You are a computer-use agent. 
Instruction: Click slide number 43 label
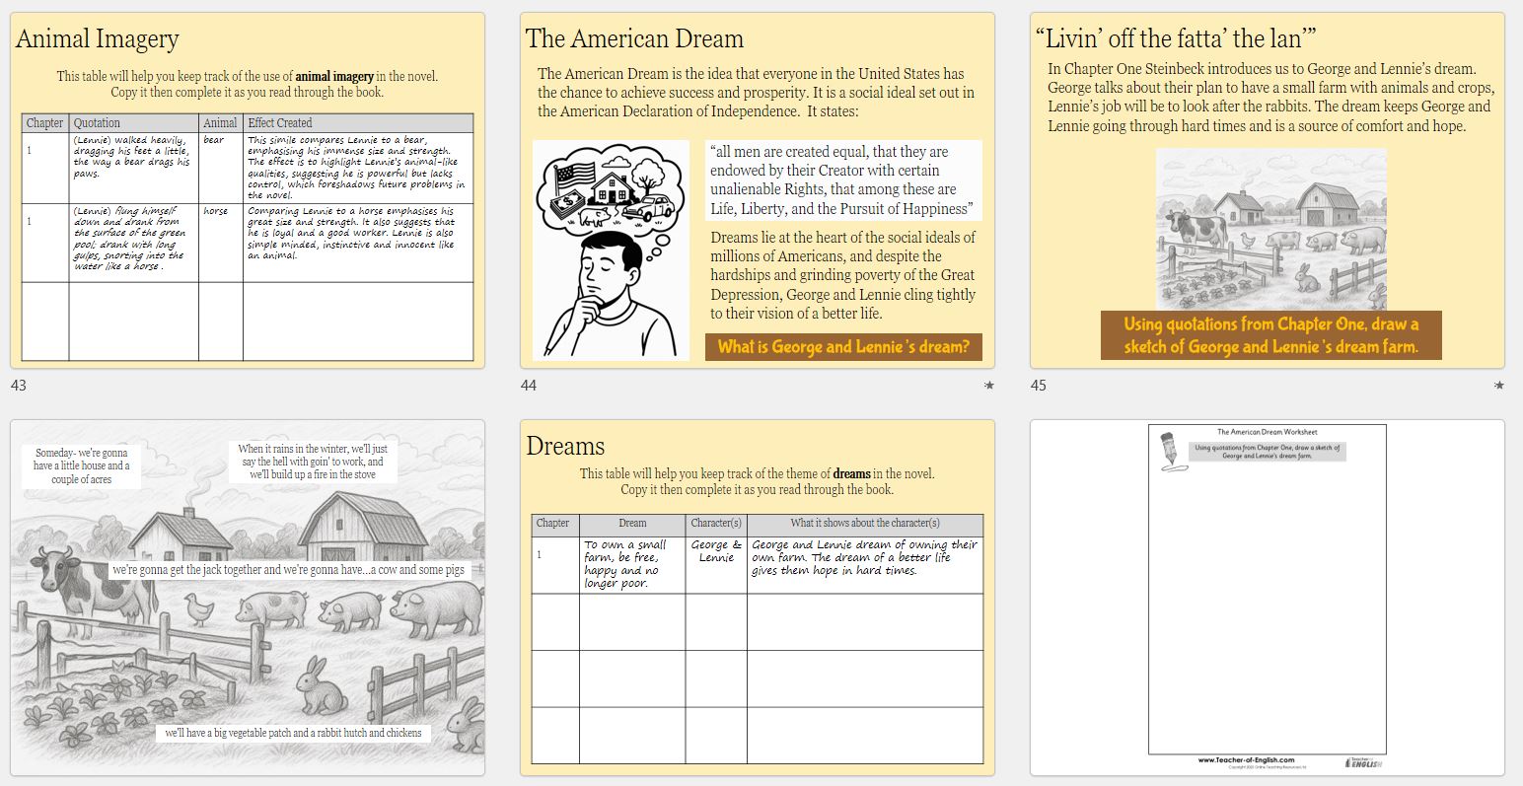click(x=19, y=386)
